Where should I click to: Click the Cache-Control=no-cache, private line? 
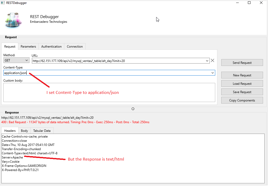pyautogui.click(x=25, y=137)
